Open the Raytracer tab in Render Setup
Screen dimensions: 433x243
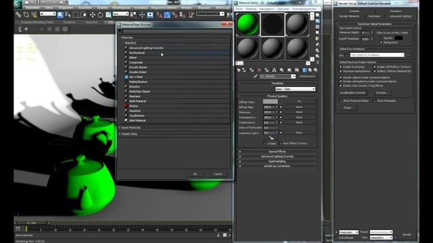click(374, 16)
